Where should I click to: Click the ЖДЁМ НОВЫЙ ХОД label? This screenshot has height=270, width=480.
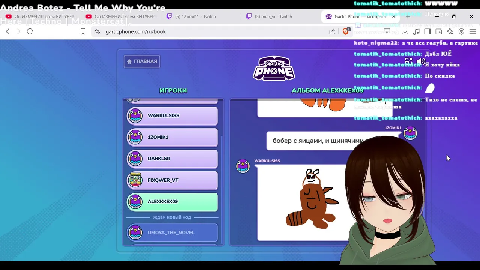pyautogui.click(x=172, y=217)
